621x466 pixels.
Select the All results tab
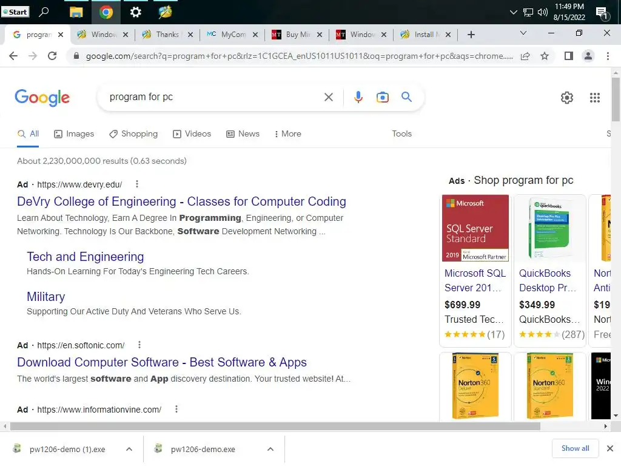[x=28, y=134]
